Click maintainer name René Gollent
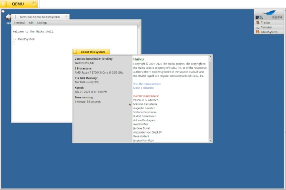Viewport: 286px width, 190px height. pyautogui.click(x=141, y=136)
